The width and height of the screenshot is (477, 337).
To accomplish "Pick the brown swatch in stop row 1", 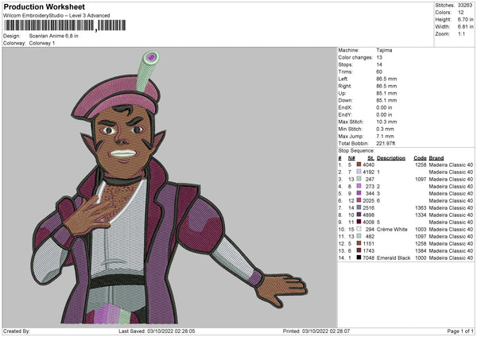I will click(x=359, y=165).
